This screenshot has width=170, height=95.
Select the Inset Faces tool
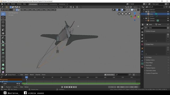coord(3,50)
